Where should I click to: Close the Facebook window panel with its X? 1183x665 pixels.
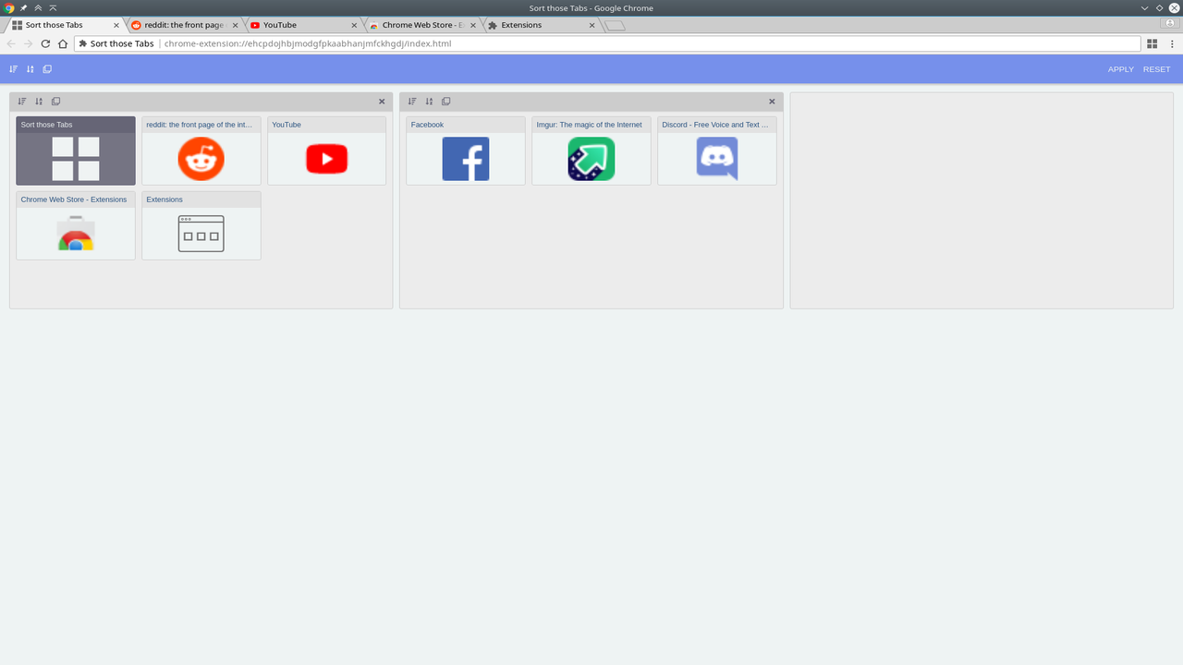772,102
